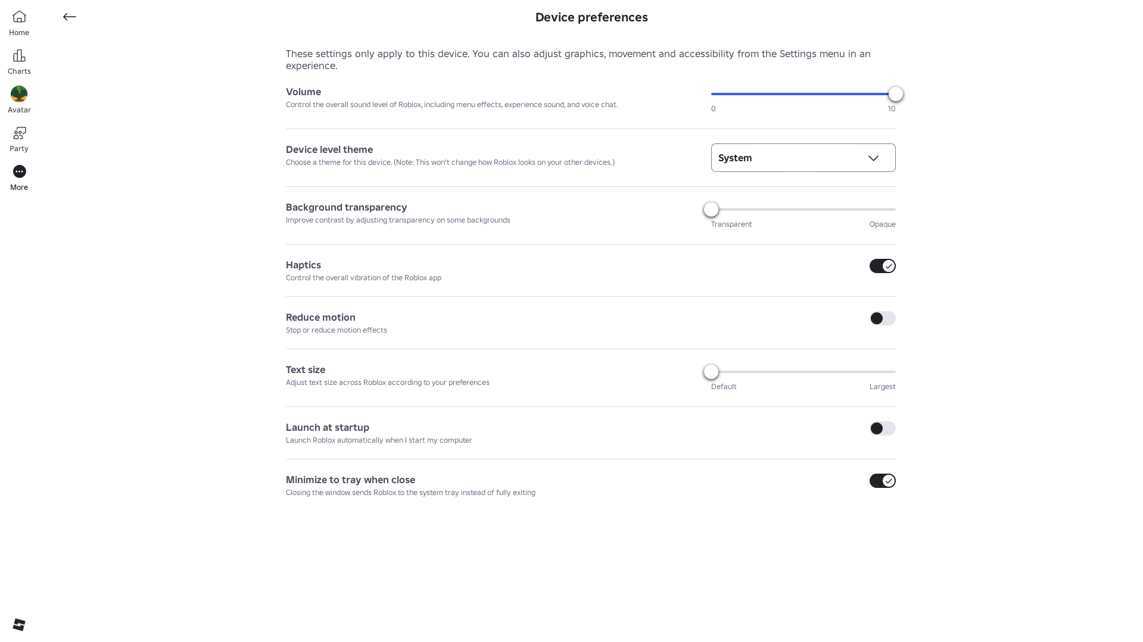Disable the Haptics toggle
1143x642 pixels.
coord(882,266)
